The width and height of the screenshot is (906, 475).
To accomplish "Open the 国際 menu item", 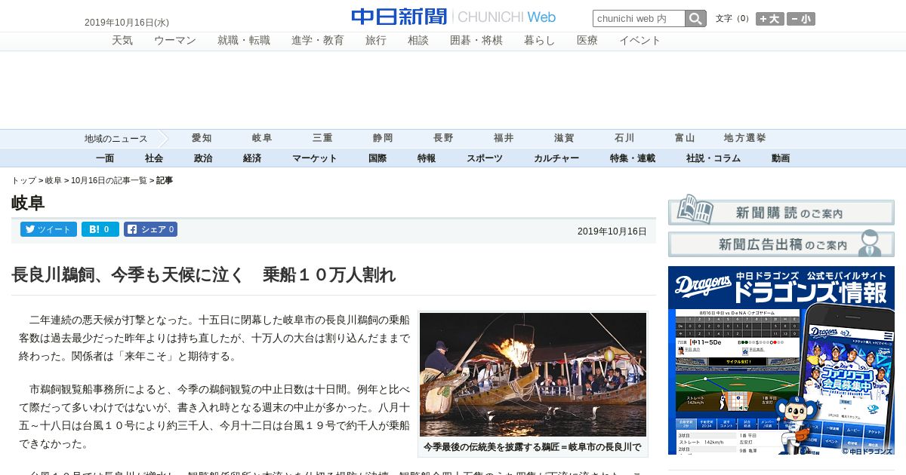I will (x=377, y=158).
